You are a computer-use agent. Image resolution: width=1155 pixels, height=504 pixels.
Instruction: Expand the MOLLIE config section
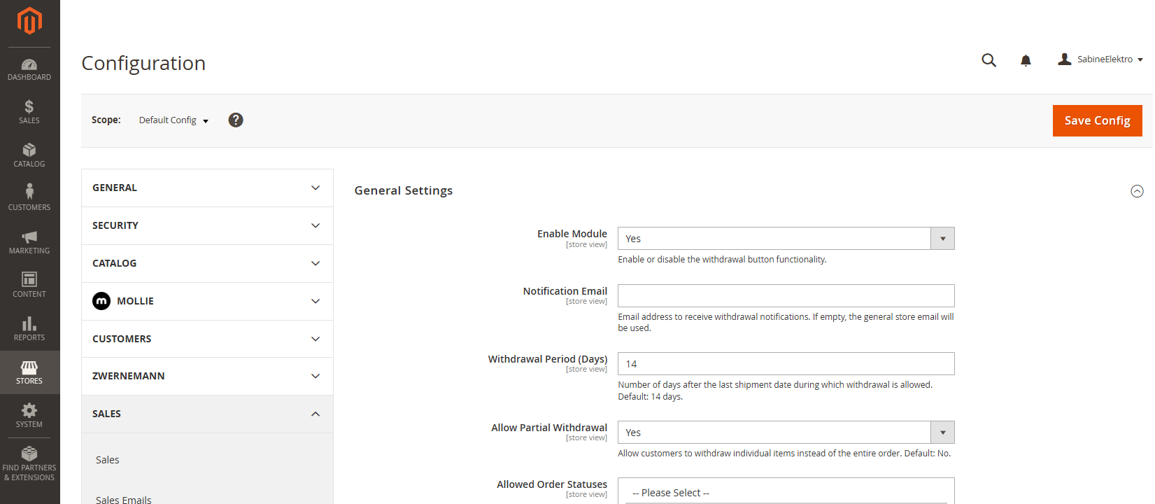pos(207,301)
